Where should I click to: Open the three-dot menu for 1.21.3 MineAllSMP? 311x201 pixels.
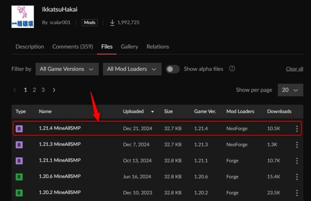pyautogui.click(x=297, y=145)
